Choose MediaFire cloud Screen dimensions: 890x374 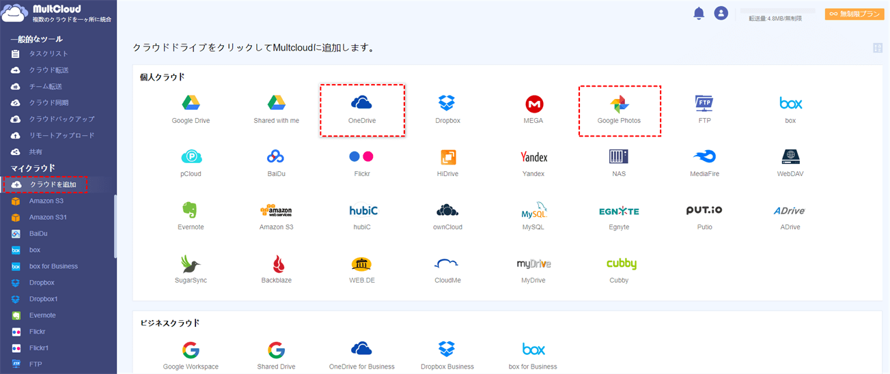(x=704, y=162)
